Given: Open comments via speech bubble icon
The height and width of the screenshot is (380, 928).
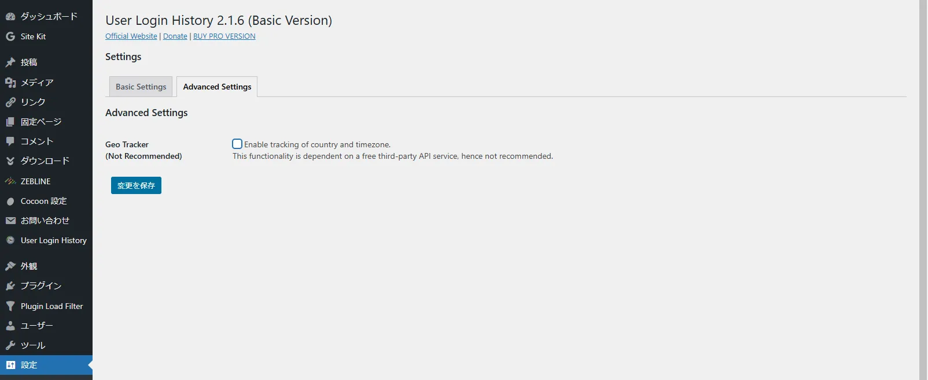Looking at the screenshot, I should (x=10, y=141).
